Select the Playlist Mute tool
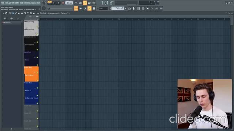Image resolution: width=234 pixels, height=131 pixels. coord(19,13)
